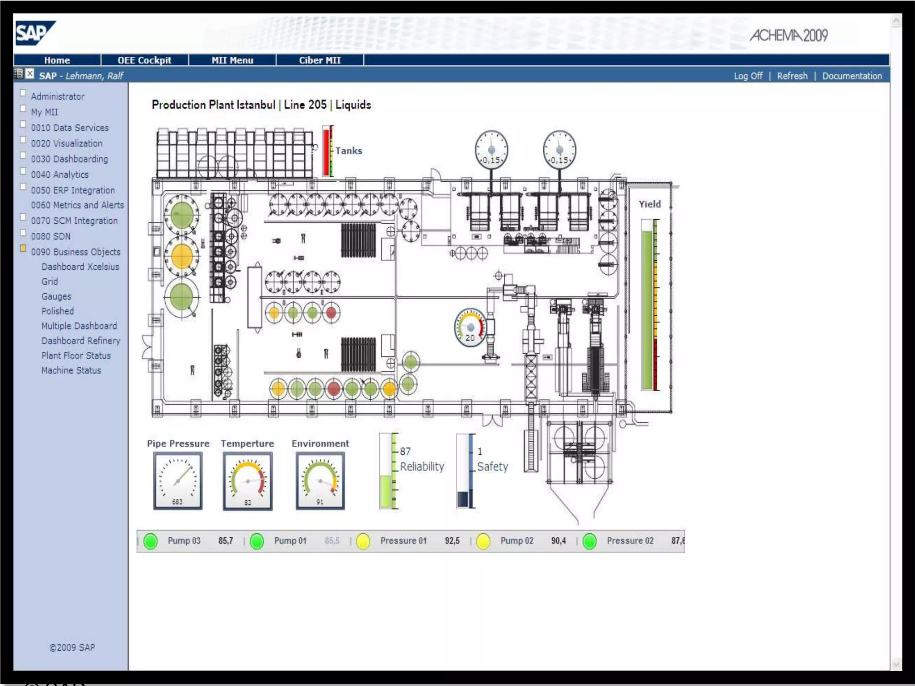Click the yellow Pressure 01 status light
915x686 pixels.
(363, 541)
